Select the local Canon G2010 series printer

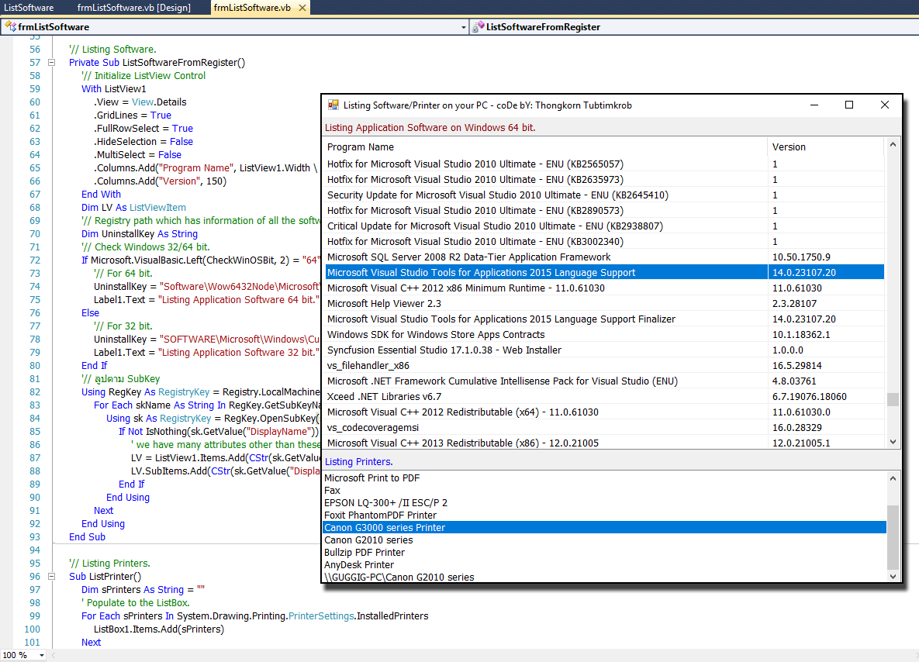605,540
